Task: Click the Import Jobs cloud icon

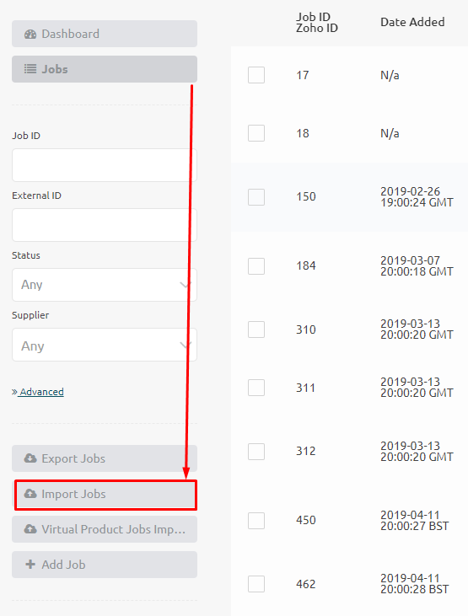Action: [30, 494]
